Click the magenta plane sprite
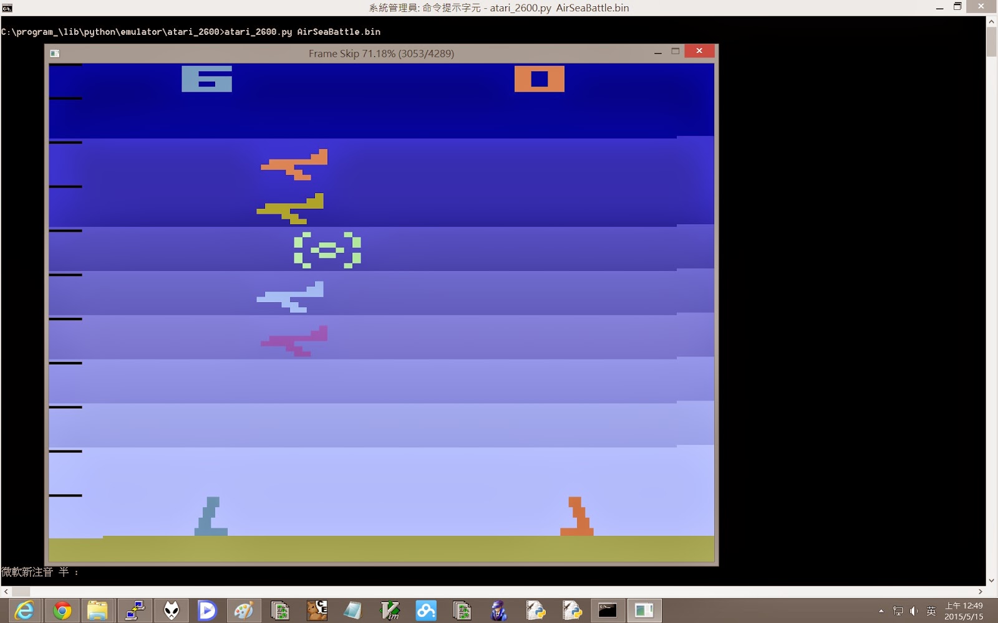The image size is (998, 623). click(294, 341)
